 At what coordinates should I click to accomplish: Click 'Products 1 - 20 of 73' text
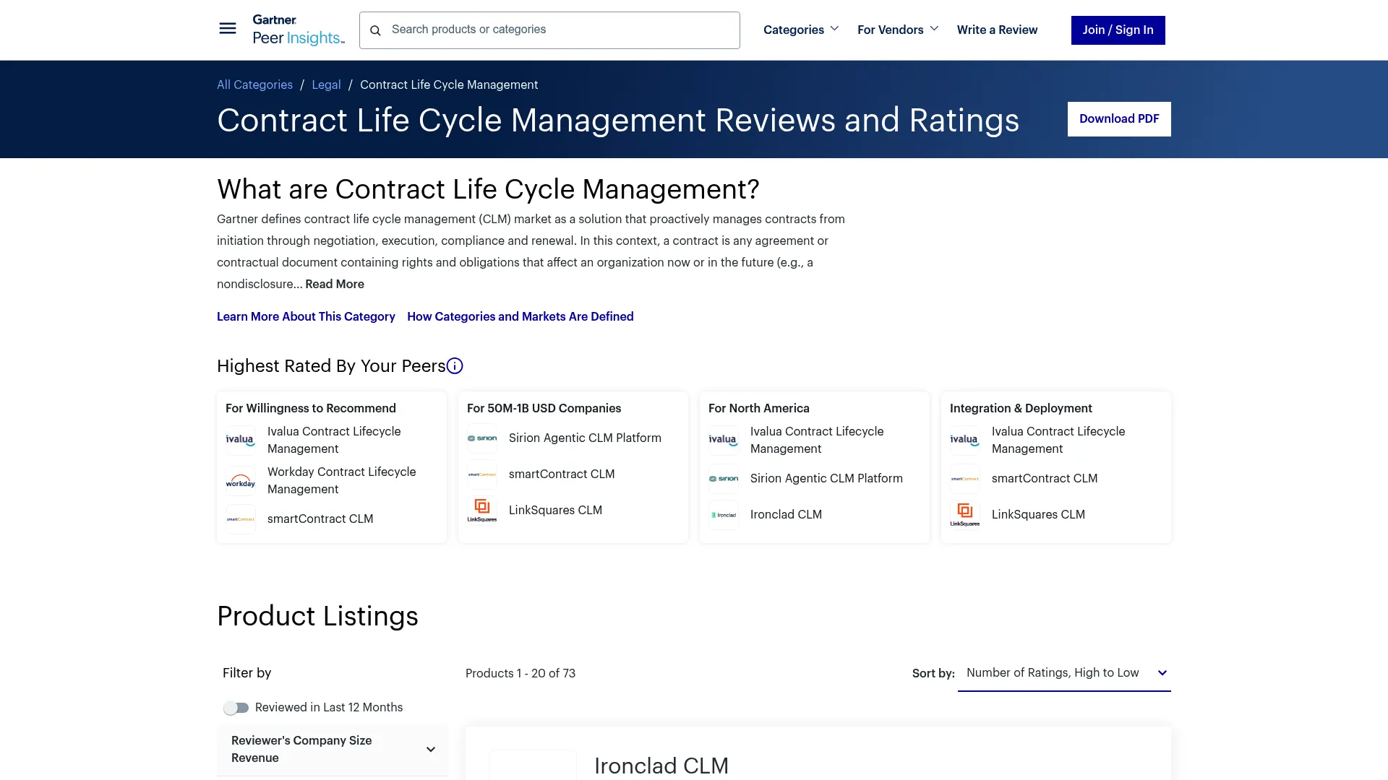click(520, 673)
